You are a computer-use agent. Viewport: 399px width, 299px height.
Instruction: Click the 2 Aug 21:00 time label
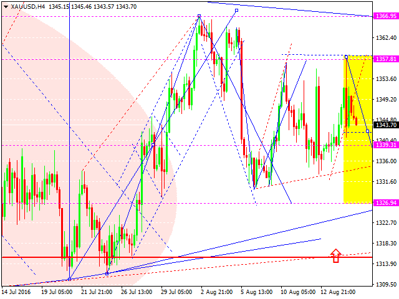[x=216, y=292]
